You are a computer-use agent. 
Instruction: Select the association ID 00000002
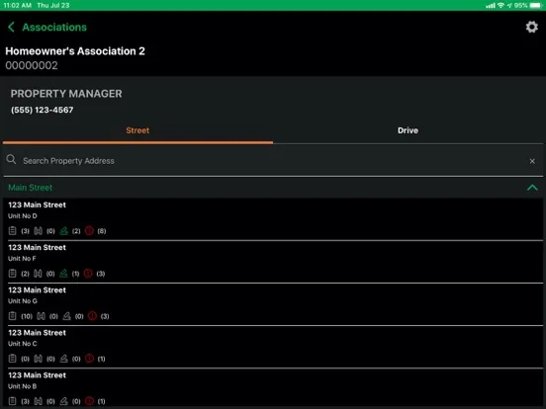(32, 65)
